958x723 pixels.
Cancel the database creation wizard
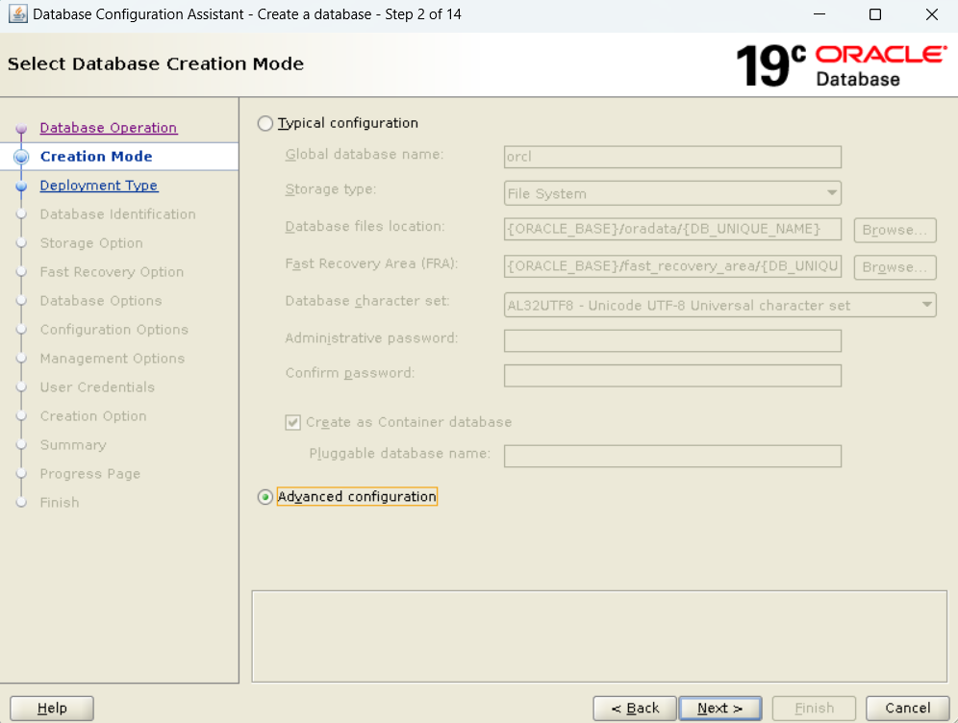pyautogui.click(x=908, y=709)
